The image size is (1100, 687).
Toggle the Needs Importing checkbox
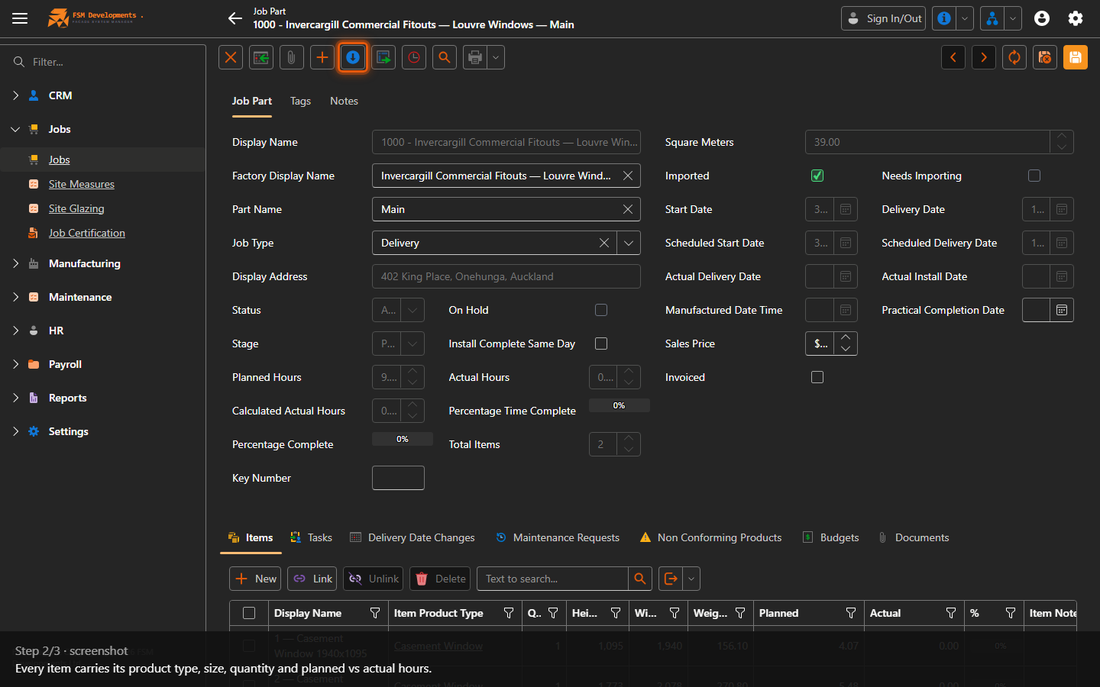tap(1034, 176)
